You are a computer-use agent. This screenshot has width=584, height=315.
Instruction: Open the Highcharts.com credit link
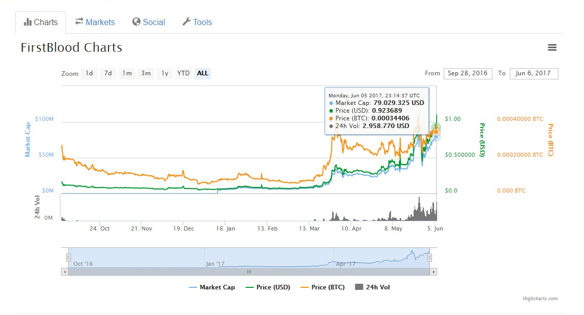540,299
